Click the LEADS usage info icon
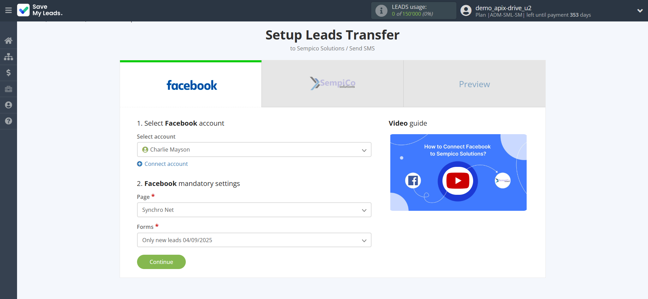Screen dimensions: 648x299 [x=381, y=11]
